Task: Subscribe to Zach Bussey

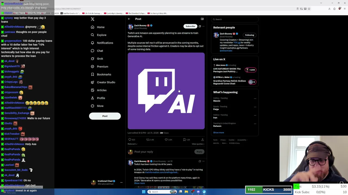Action: pos(190,26)
